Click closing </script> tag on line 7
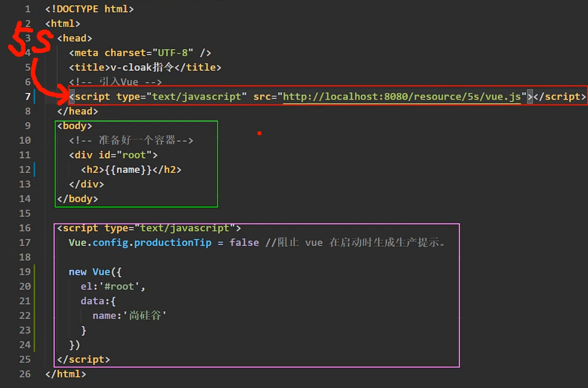 click(560, 96)
